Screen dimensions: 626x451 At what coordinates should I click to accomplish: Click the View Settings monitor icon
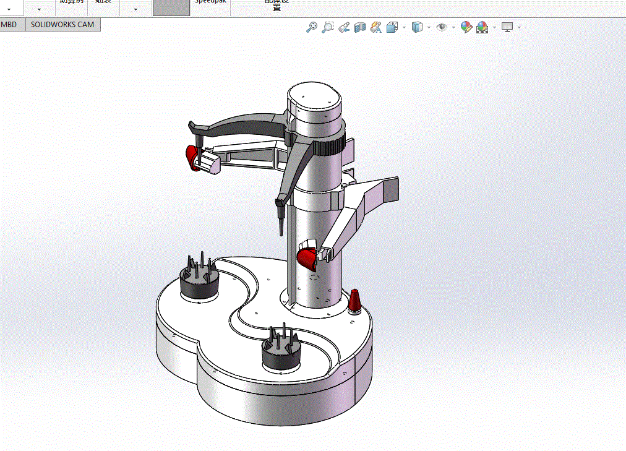507,27
